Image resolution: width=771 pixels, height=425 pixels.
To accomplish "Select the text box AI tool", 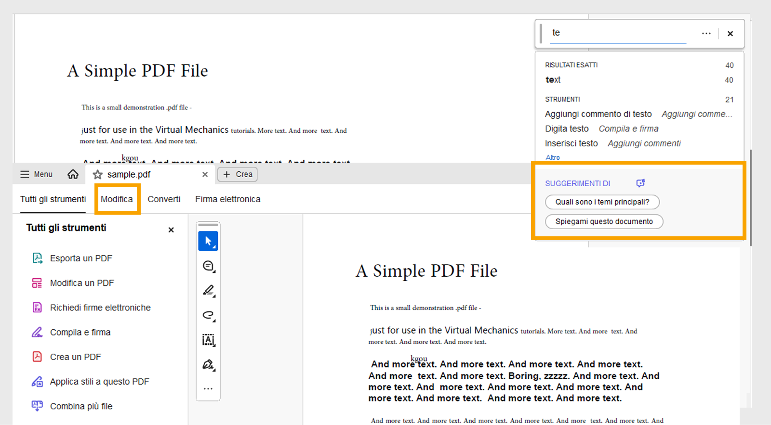I will click(x=208, y=340).
